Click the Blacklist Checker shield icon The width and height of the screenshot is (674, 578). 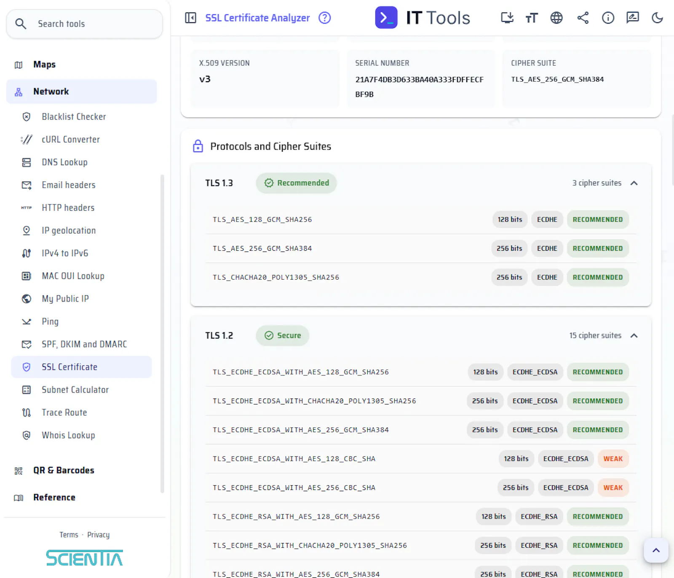27,117
